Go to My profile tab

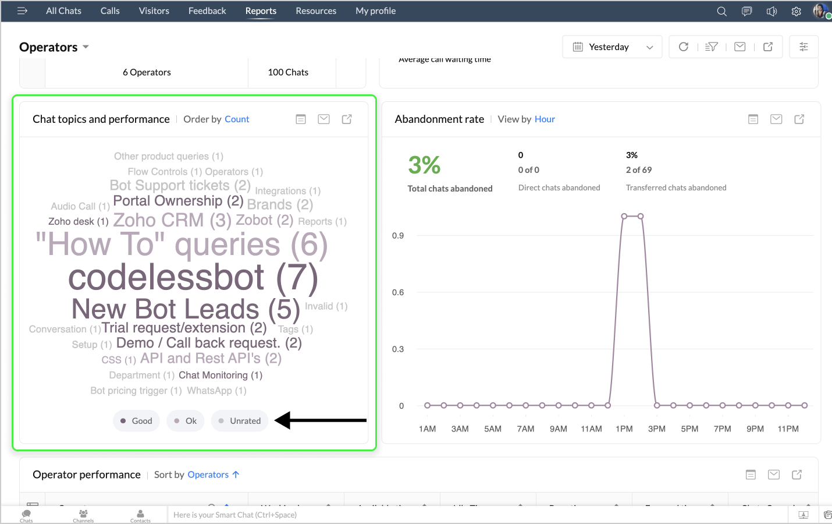tap(376, 11)
